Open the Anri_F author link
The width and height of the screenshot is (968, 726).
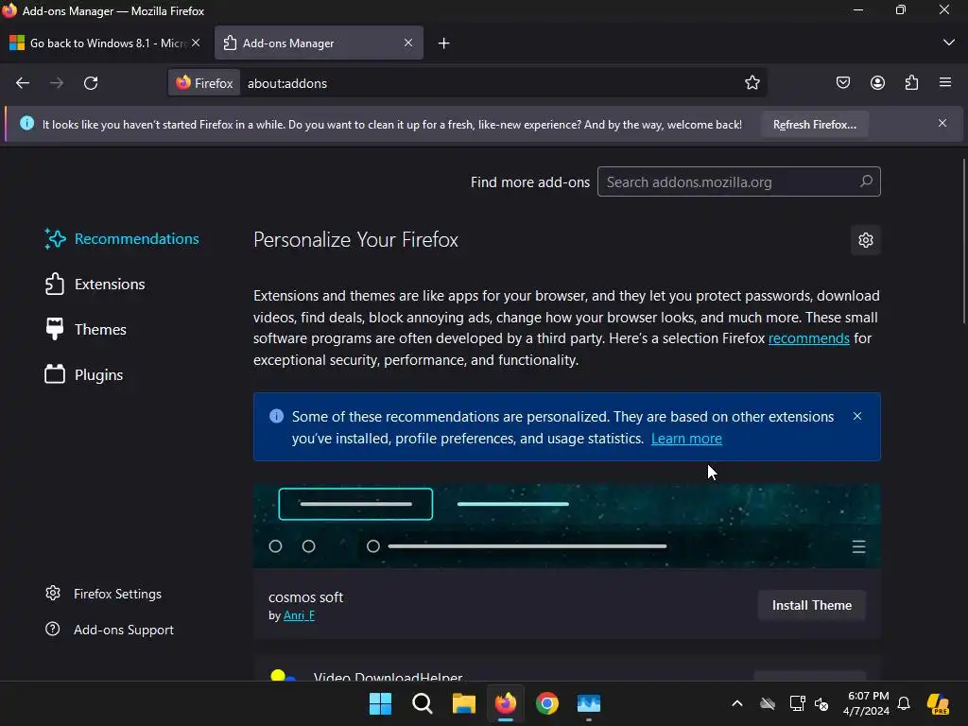click(x=299, y=615)
